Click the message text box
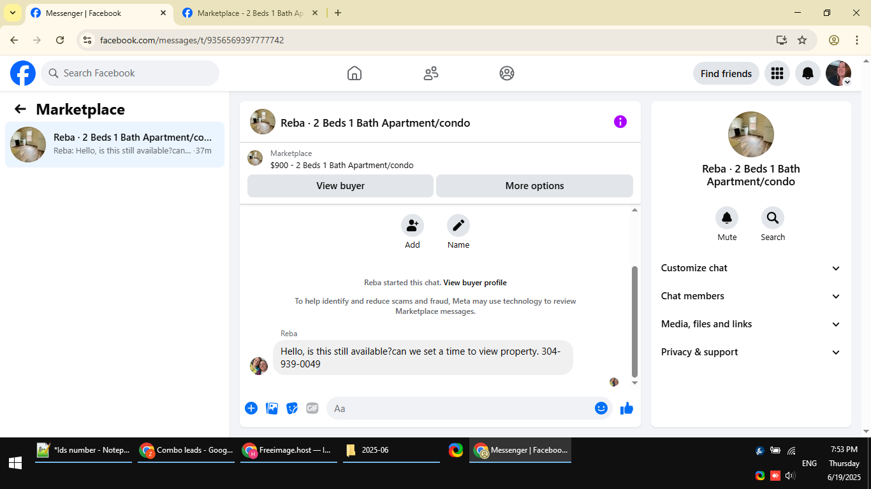The width and height of the screenshot is (871, 489). tap(460, 408)
